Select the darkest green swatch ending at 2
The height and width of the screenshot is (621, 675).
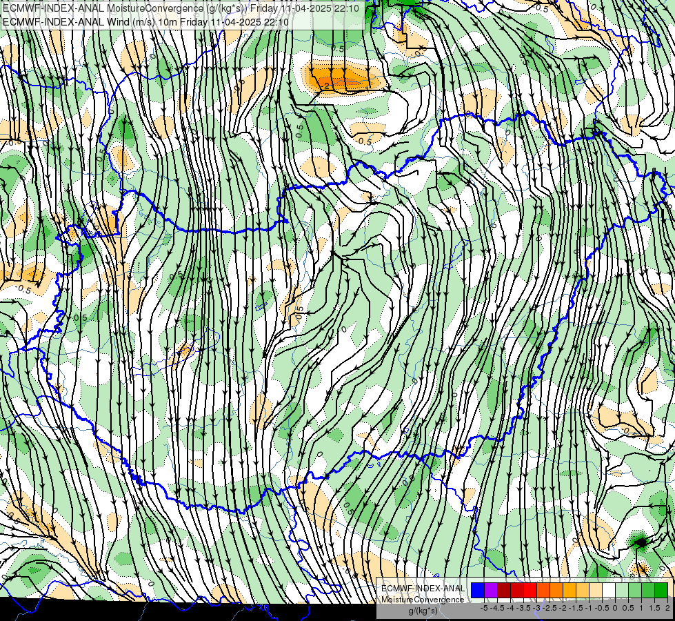pyautogui.click(x=661, y=590)
